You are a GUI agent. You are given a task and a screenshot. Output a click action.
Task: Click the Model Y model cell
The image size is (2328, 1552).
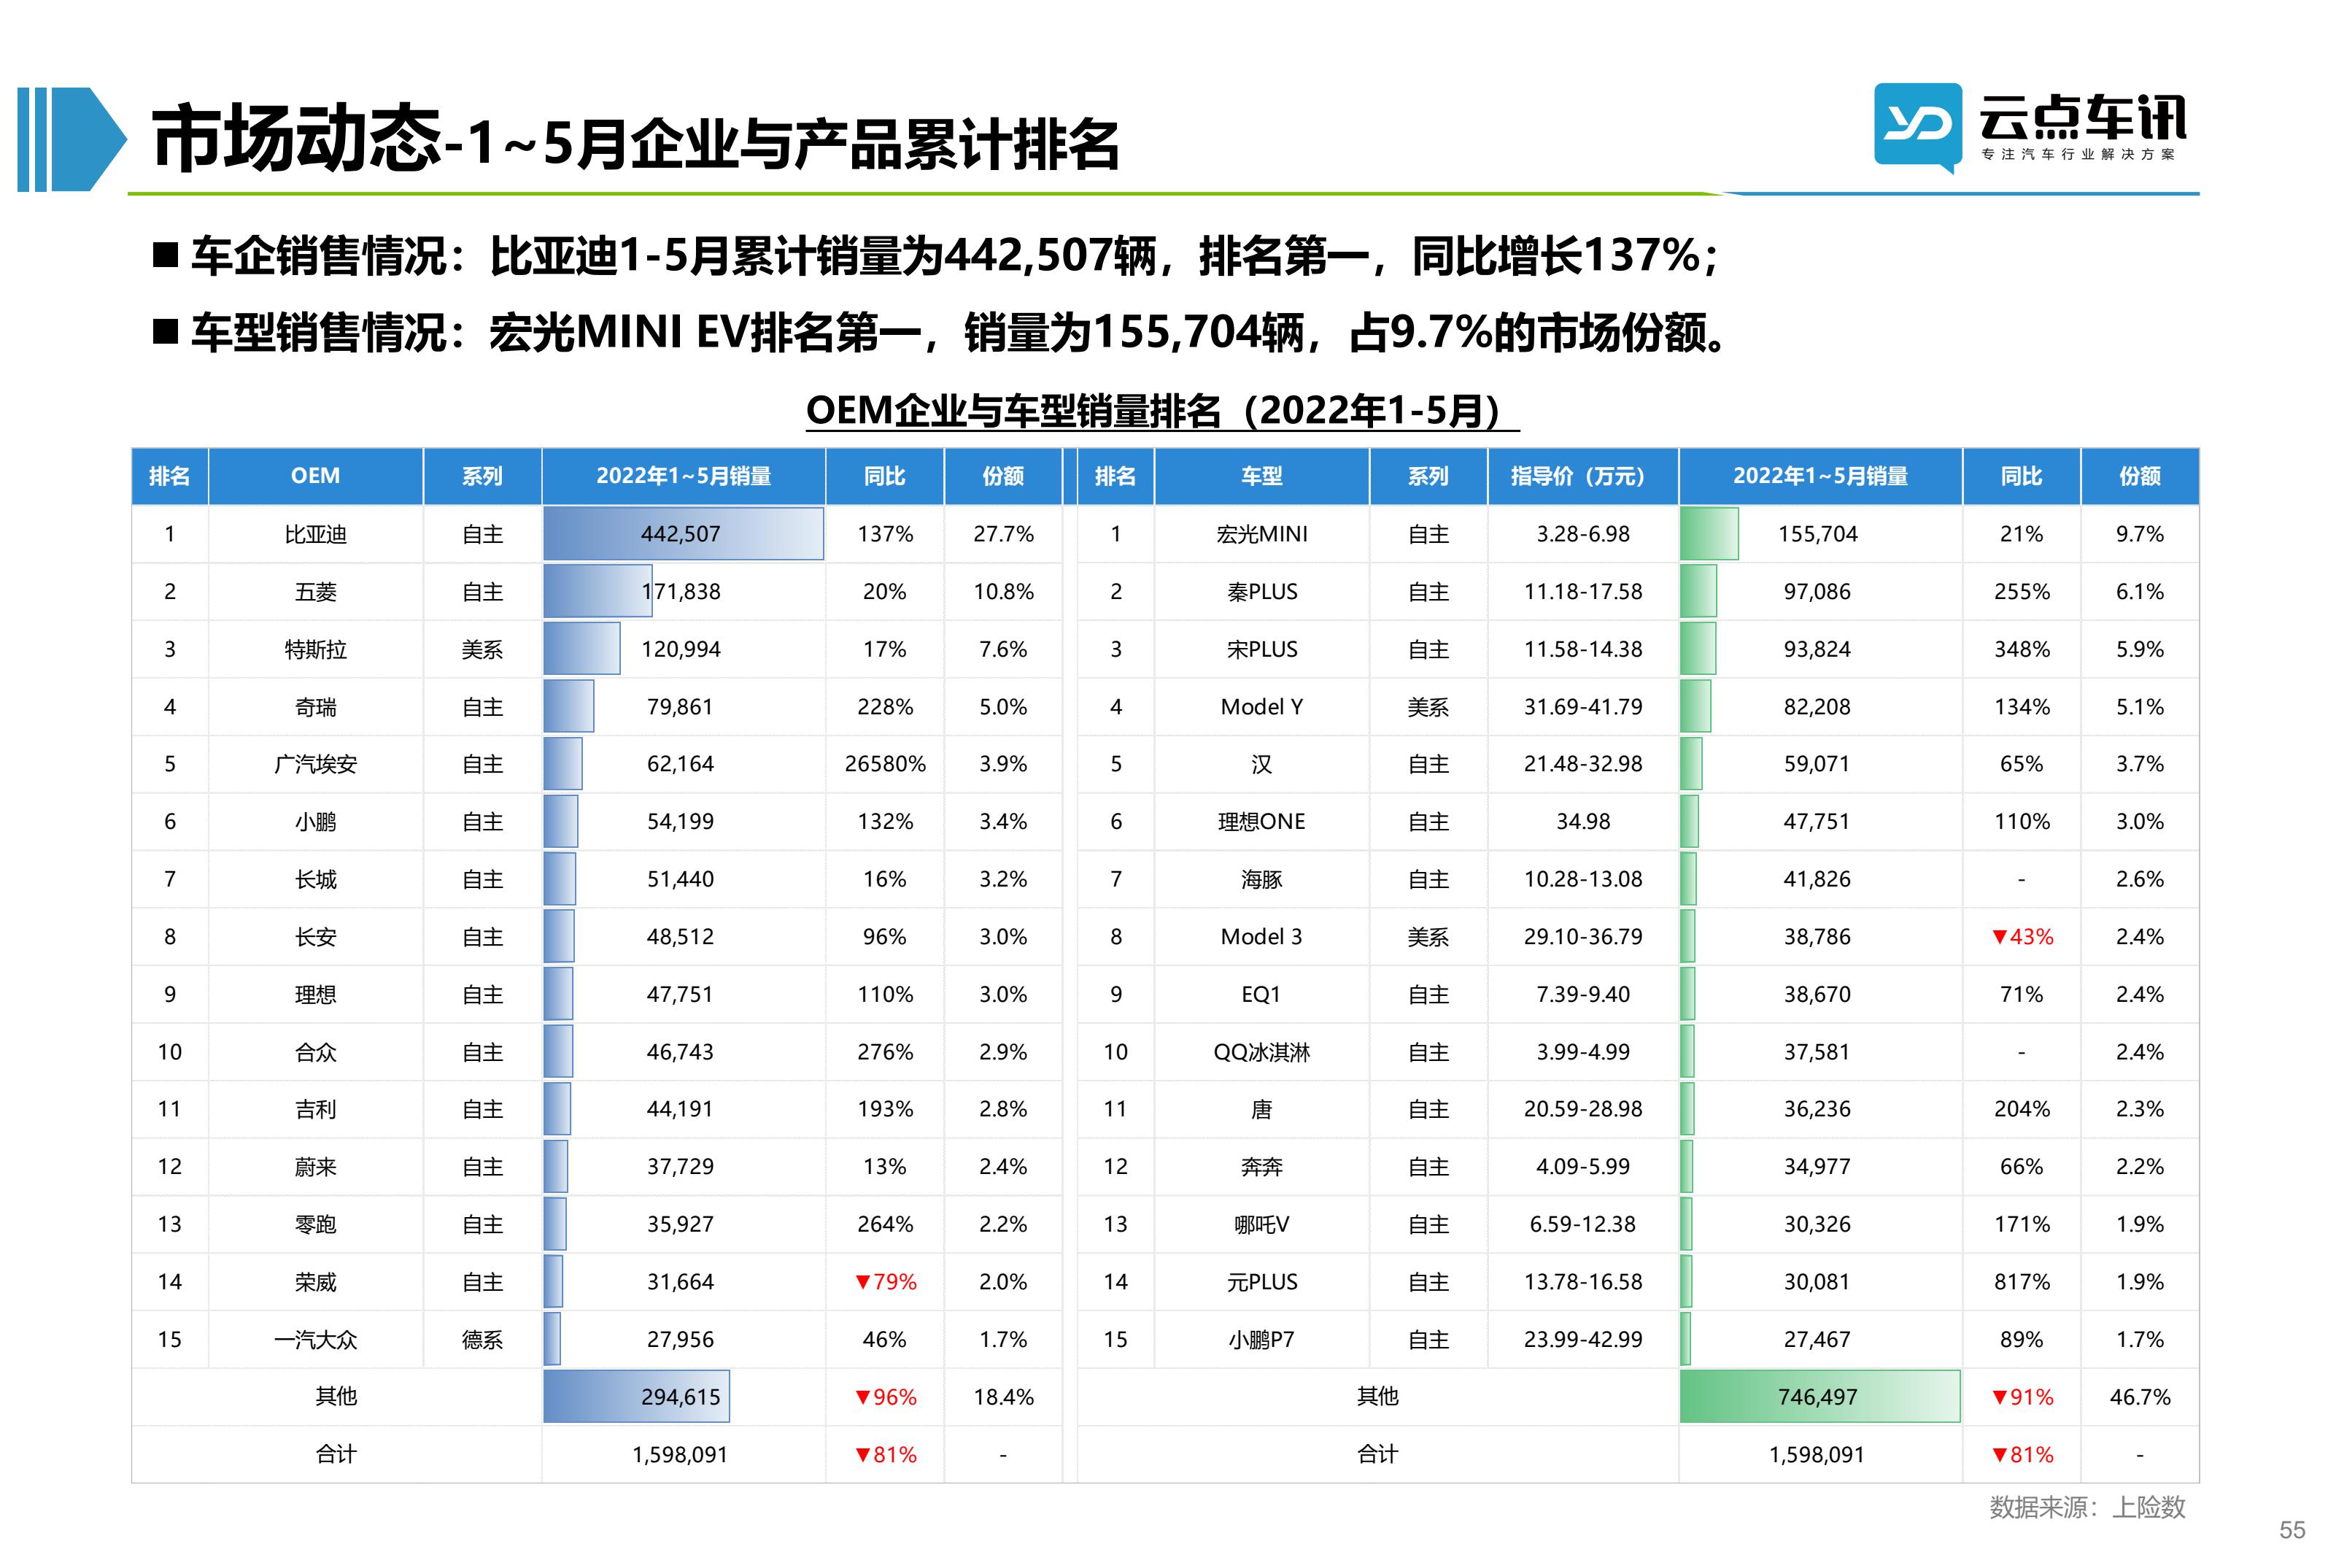[1261, 707]
